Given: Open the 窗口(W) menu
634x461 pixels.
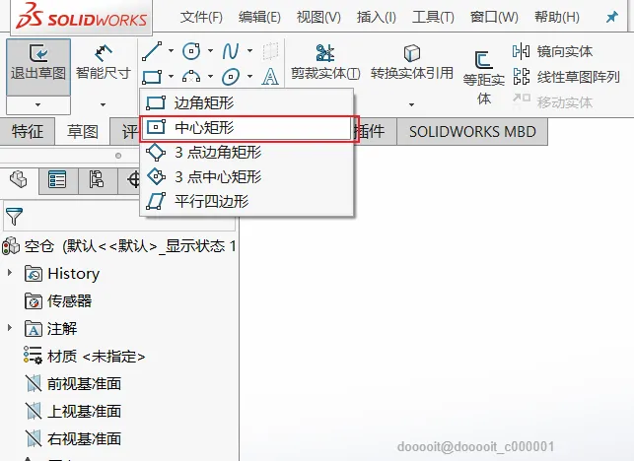Looking at the screenshot, I should pyautogui.click(x=494, y=17).
